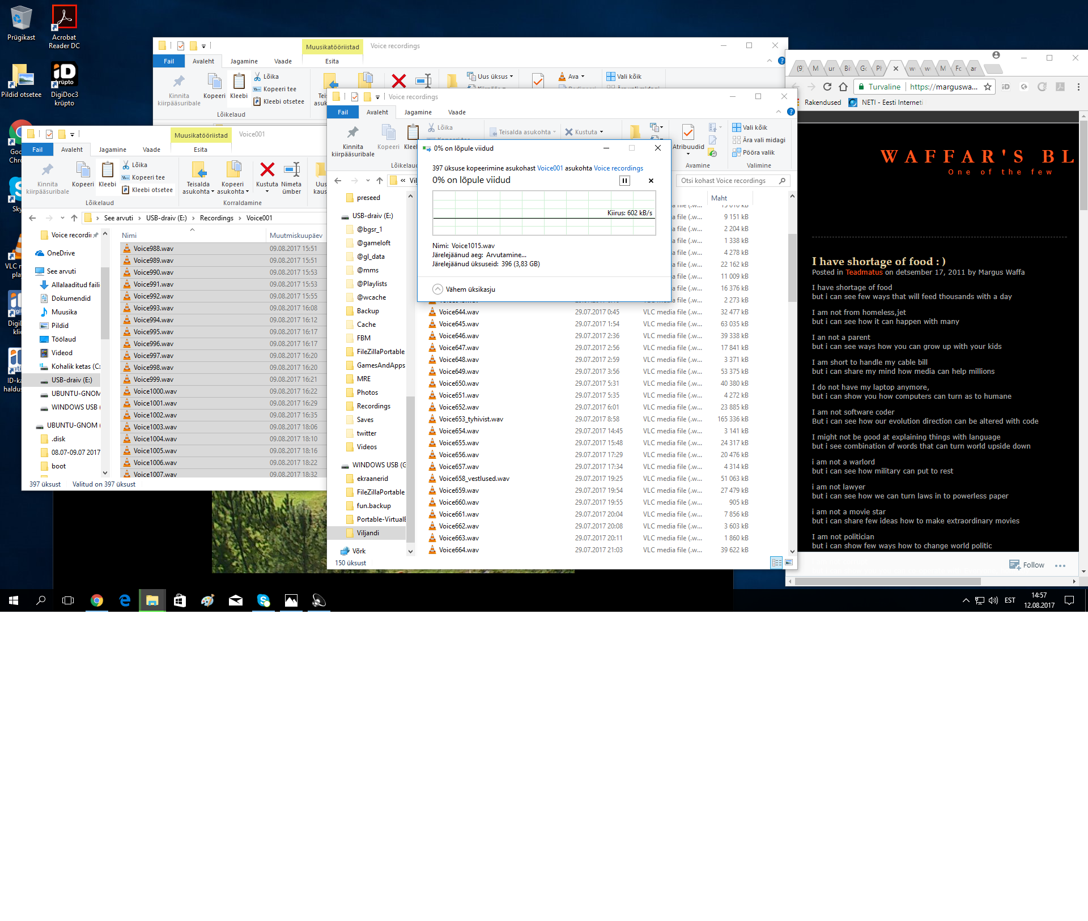Bookmark page with star icon

coord(988,87)
